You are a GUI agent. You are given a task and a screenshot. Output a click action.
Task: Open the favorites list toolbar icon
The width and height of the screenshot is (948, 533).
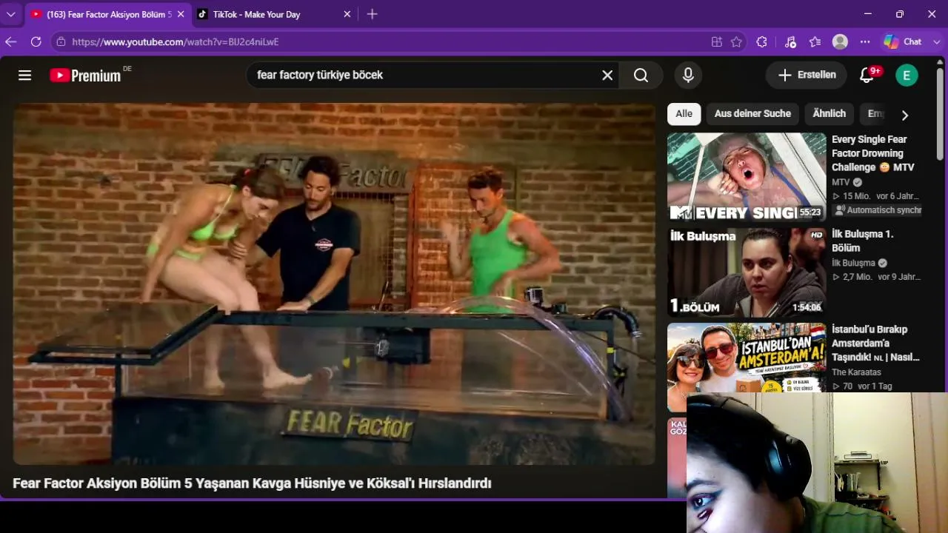click(815, 42)
